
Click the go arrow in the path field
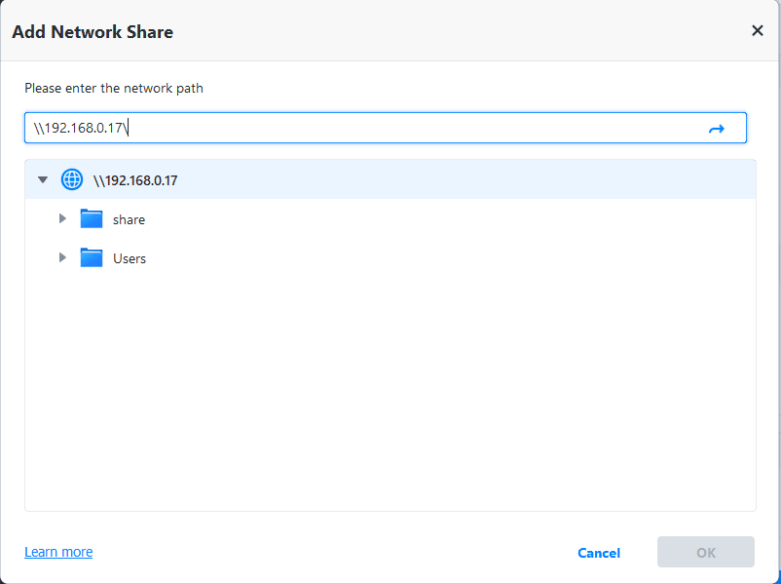tap(717, 129)
